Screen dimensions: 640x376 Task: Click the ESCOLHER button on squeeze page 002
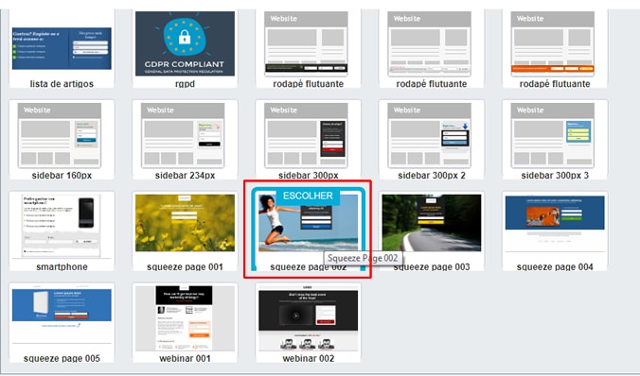coord(308,196)
